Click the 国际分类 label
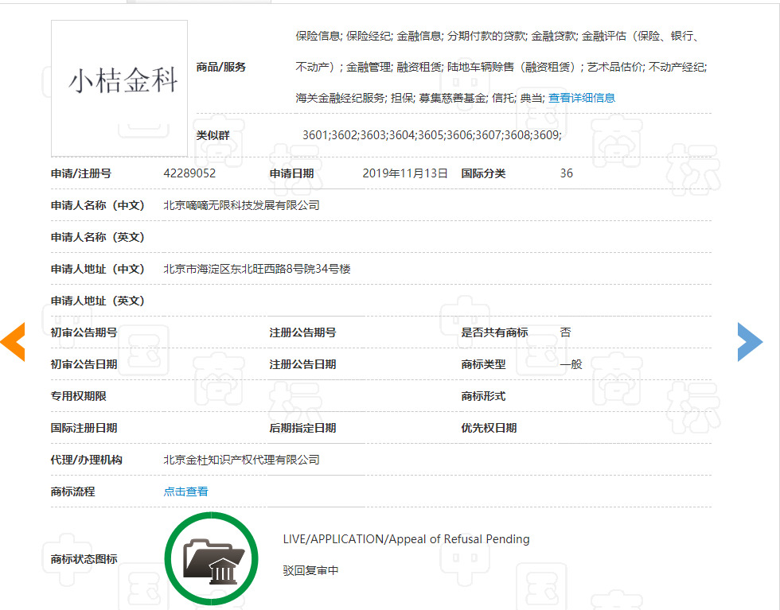Image resolution: width=780 pixels, height=610 pixels. (x=483, y=173)
